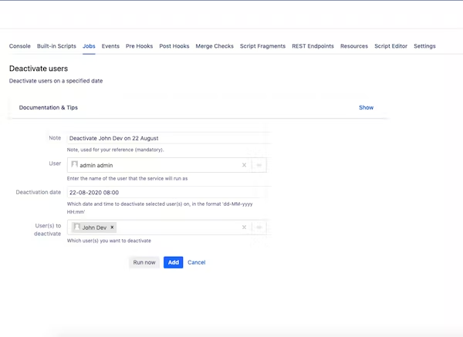The height and width of the screenshot is (337, 463).
Task: Click the Deactivation date field
Action: click(169, 192)
